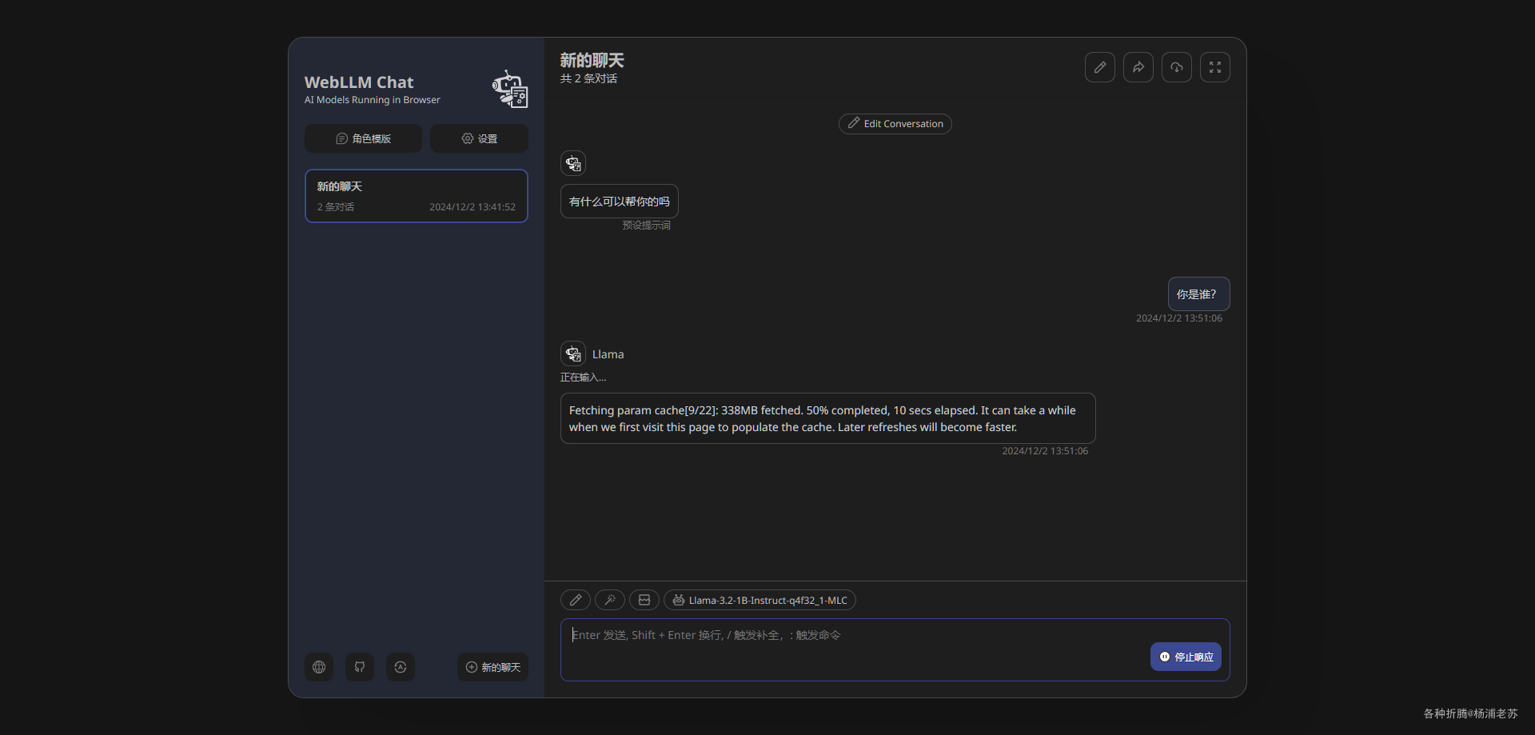Click the pencil edit icon in the chat header
This screenshot has width=1535, height=735.
coord(1100,67)
